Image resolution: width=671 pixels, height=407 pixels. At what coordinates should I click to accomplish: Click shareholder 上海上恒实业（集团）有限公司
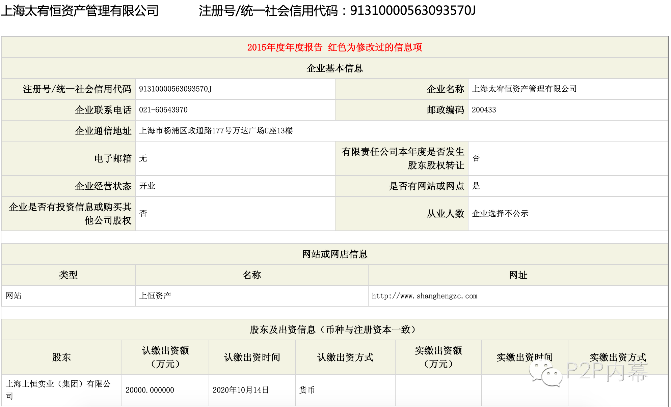[58, 390]
